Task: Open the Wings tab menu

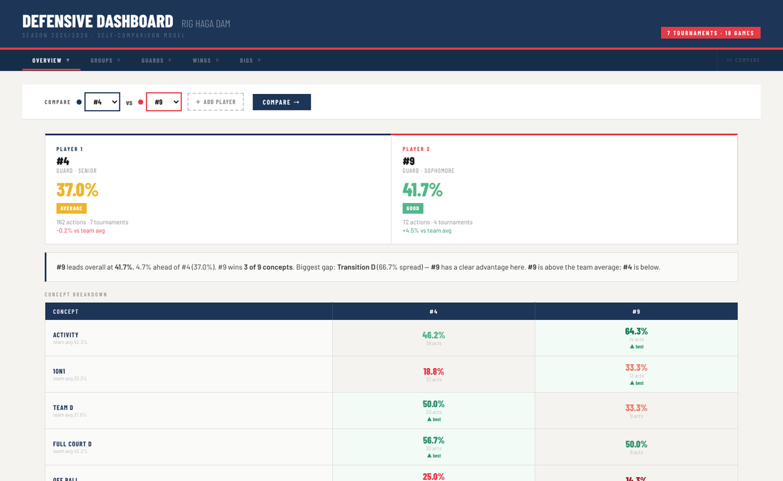Action: (206, 61)
